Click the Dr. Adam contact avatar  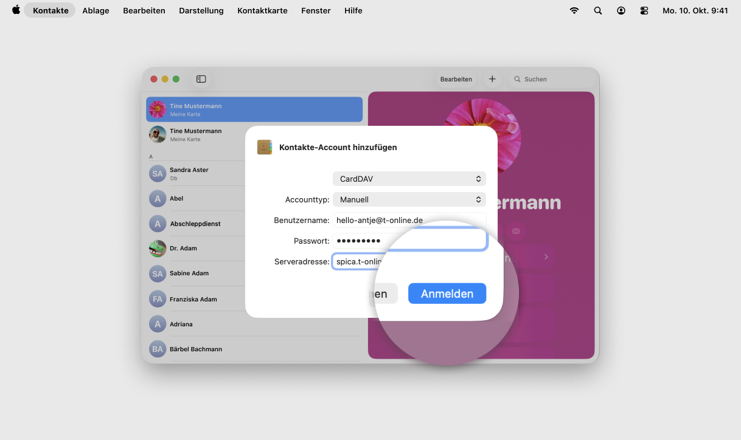[x=158, y=249]
